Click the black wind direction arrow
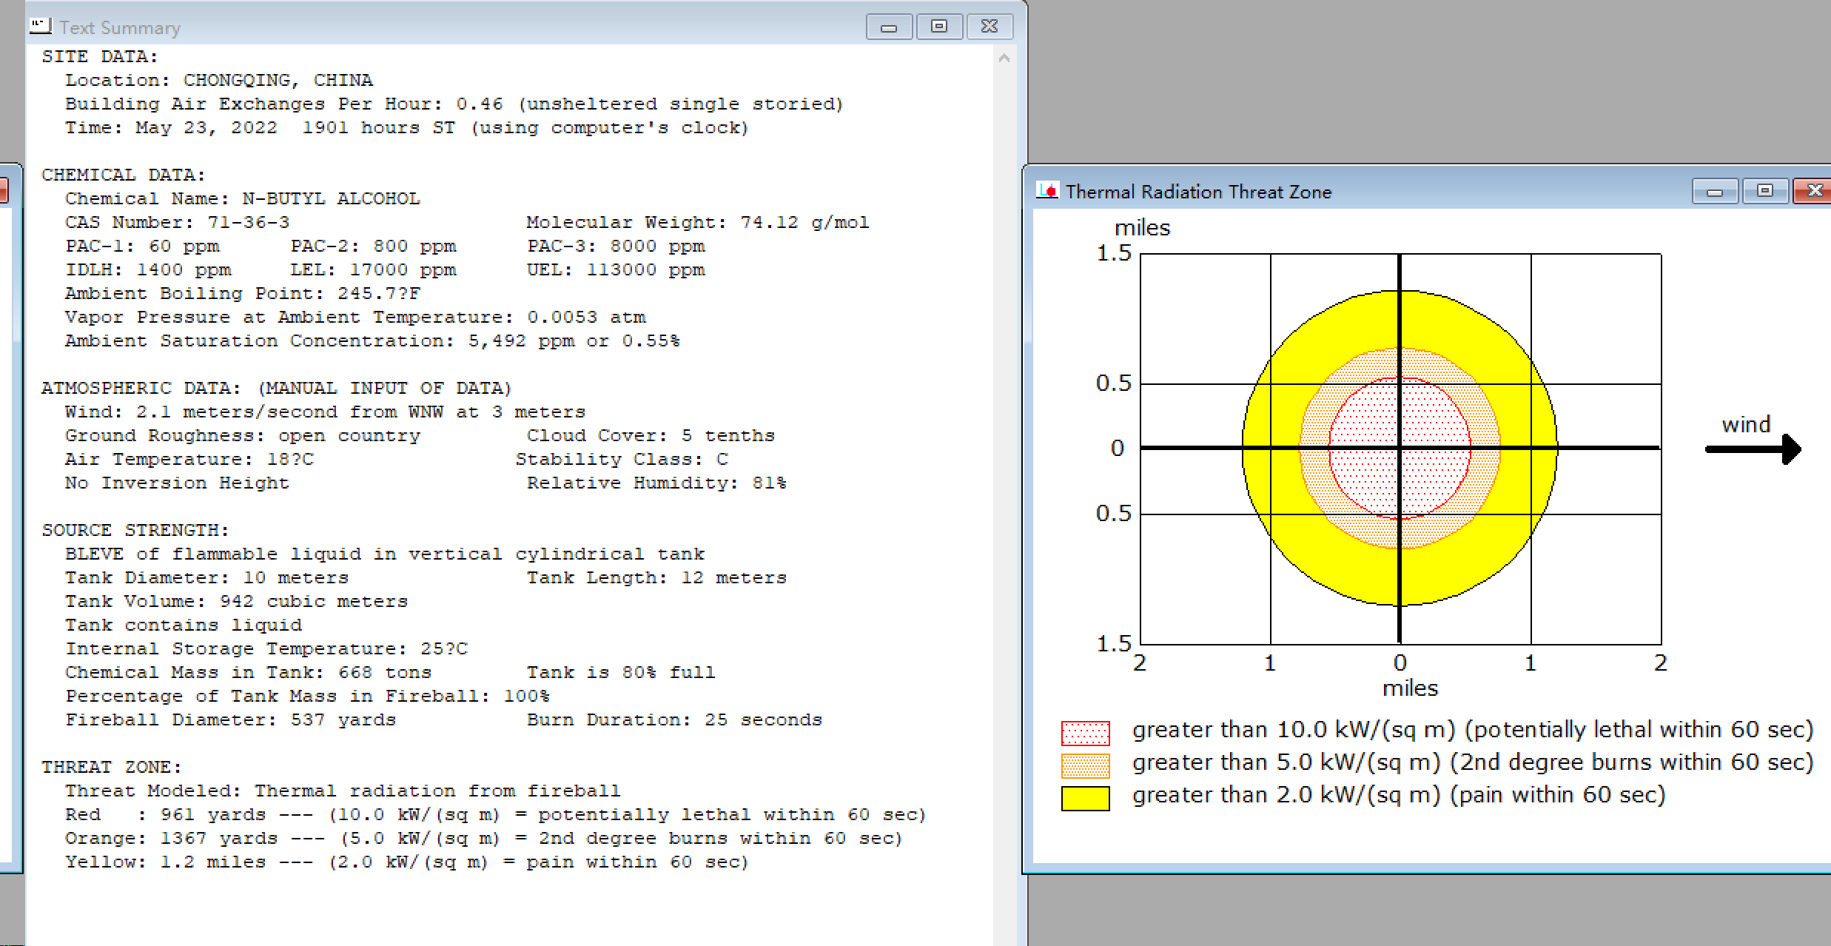The image size is (1831, 946). pyautogui.click(x=1752, y=449)
